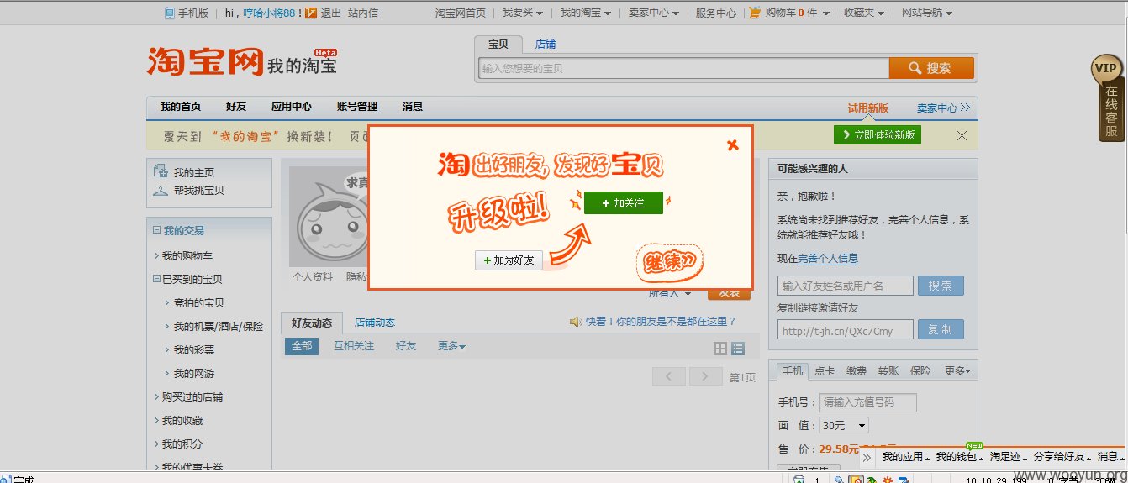
Task: Select 店铺动态 tab
Action: [x=375, y=323]
